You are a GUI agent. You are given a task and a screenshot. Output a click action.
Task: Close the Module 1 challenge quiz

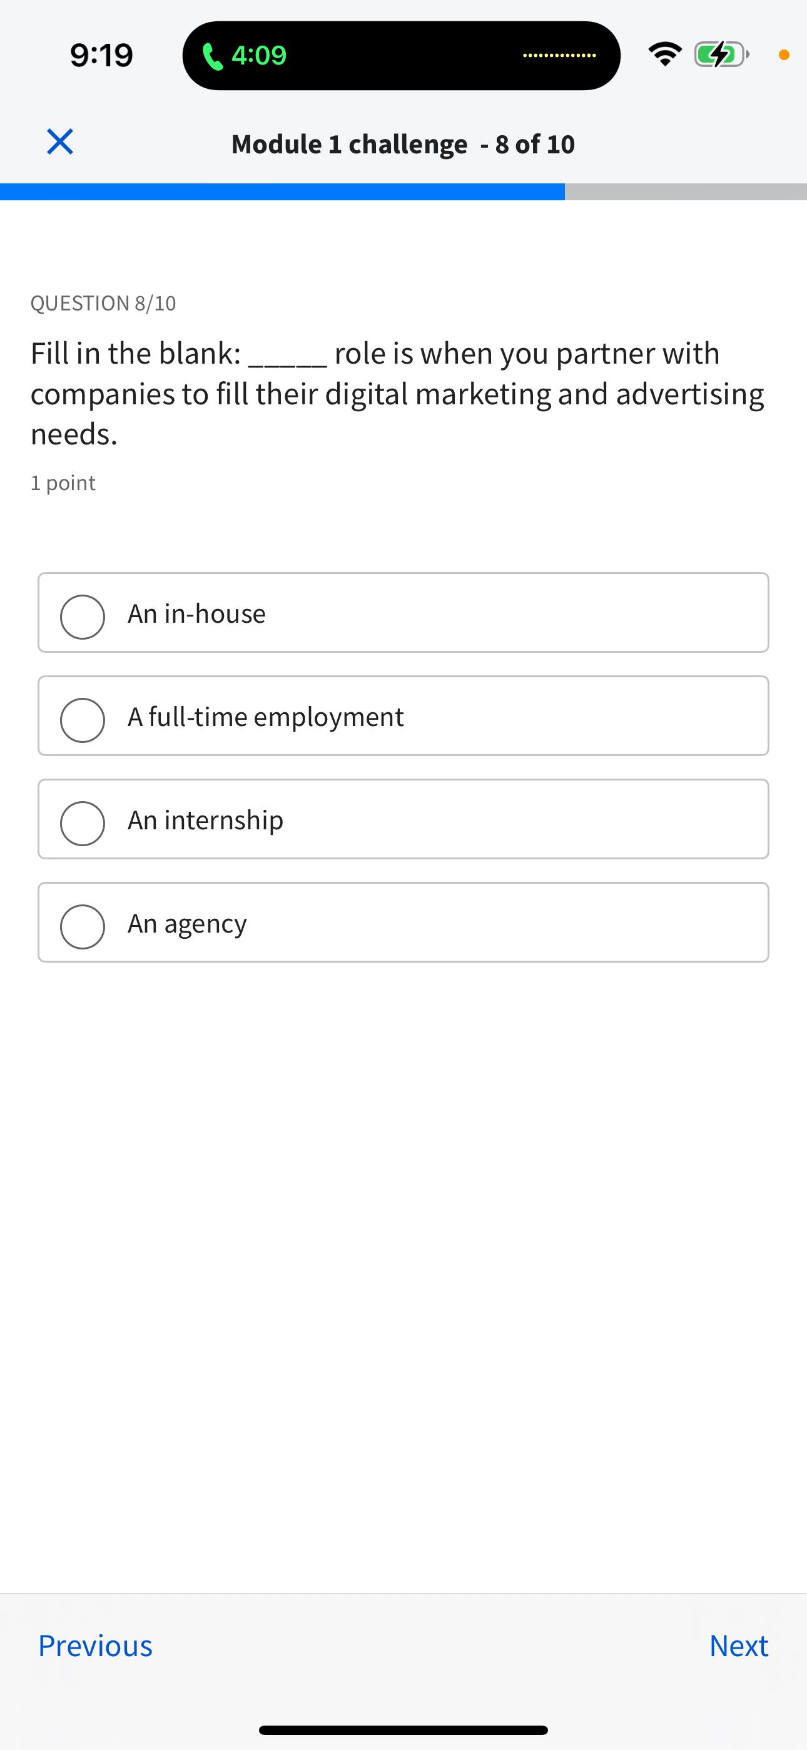(x=59, y=141)
